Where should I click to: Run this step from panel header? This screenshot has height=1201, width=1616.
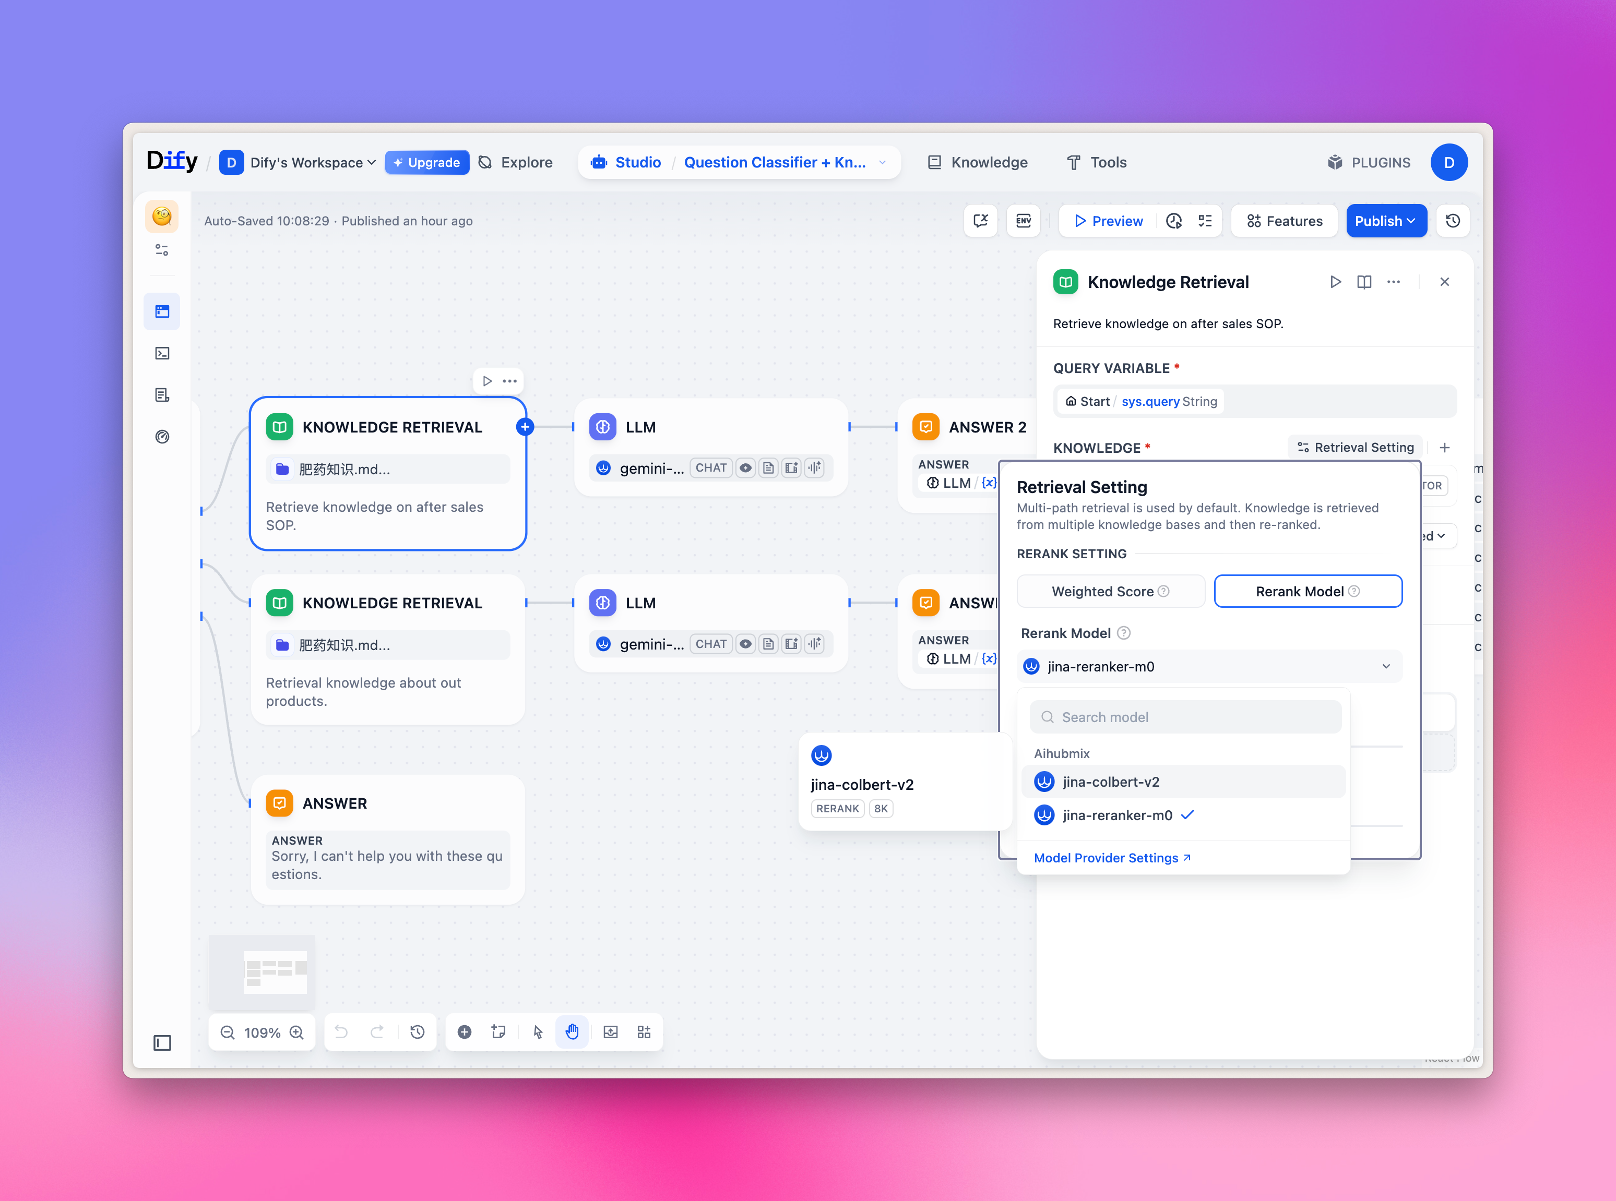[x=1335, y=282]
